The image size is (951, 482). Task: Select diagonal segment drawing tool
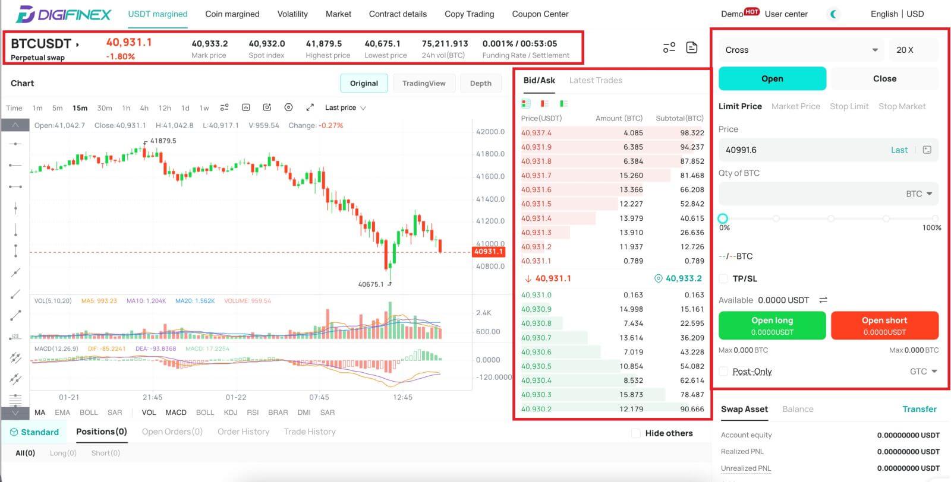[x=15, y=315]
